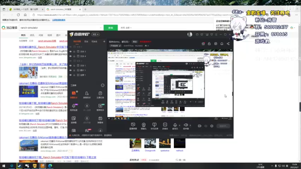Click the green 搜索 search button
Viewport: 301px width, 169px height.
click(x=111, y=28)
